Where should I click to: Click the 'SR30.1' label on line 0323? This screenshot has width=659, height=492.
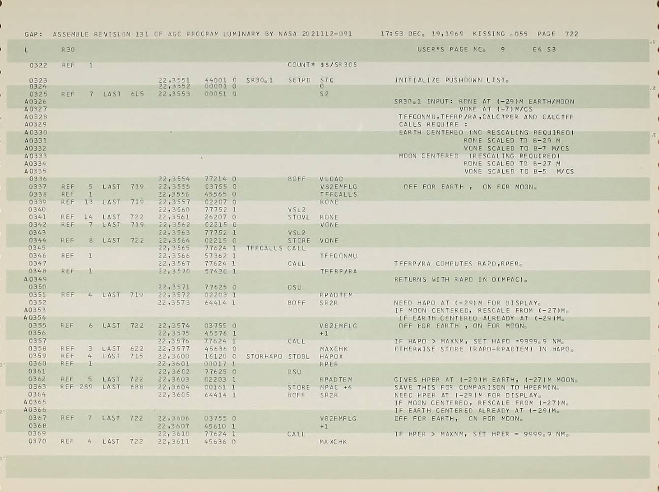coord(259,80)
